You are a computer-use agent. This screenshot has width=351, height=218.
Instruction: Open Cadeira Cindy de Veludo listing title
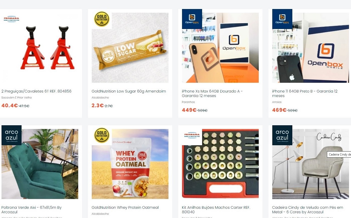click(308, 210)
